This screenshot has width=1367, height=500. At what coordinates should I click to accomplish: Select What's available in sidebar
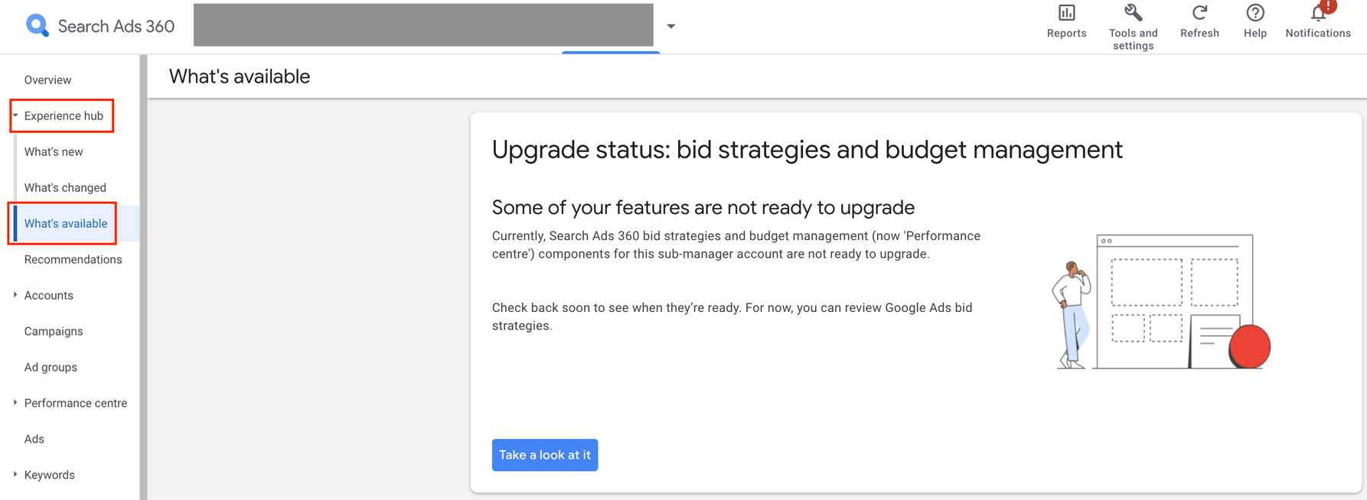[66, 223]
